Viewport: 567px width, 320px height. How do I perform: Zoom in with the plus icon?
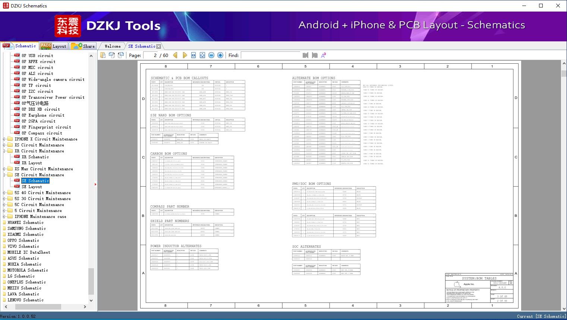[220, 55]
